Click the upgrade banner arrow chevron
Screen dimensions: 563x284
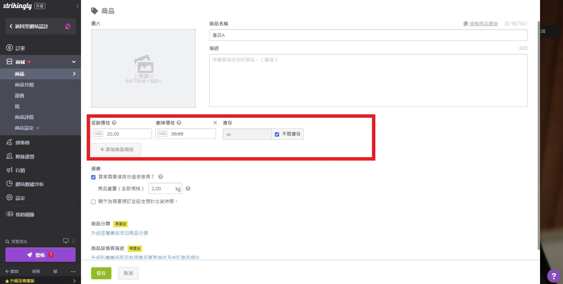tap(74, 281)
